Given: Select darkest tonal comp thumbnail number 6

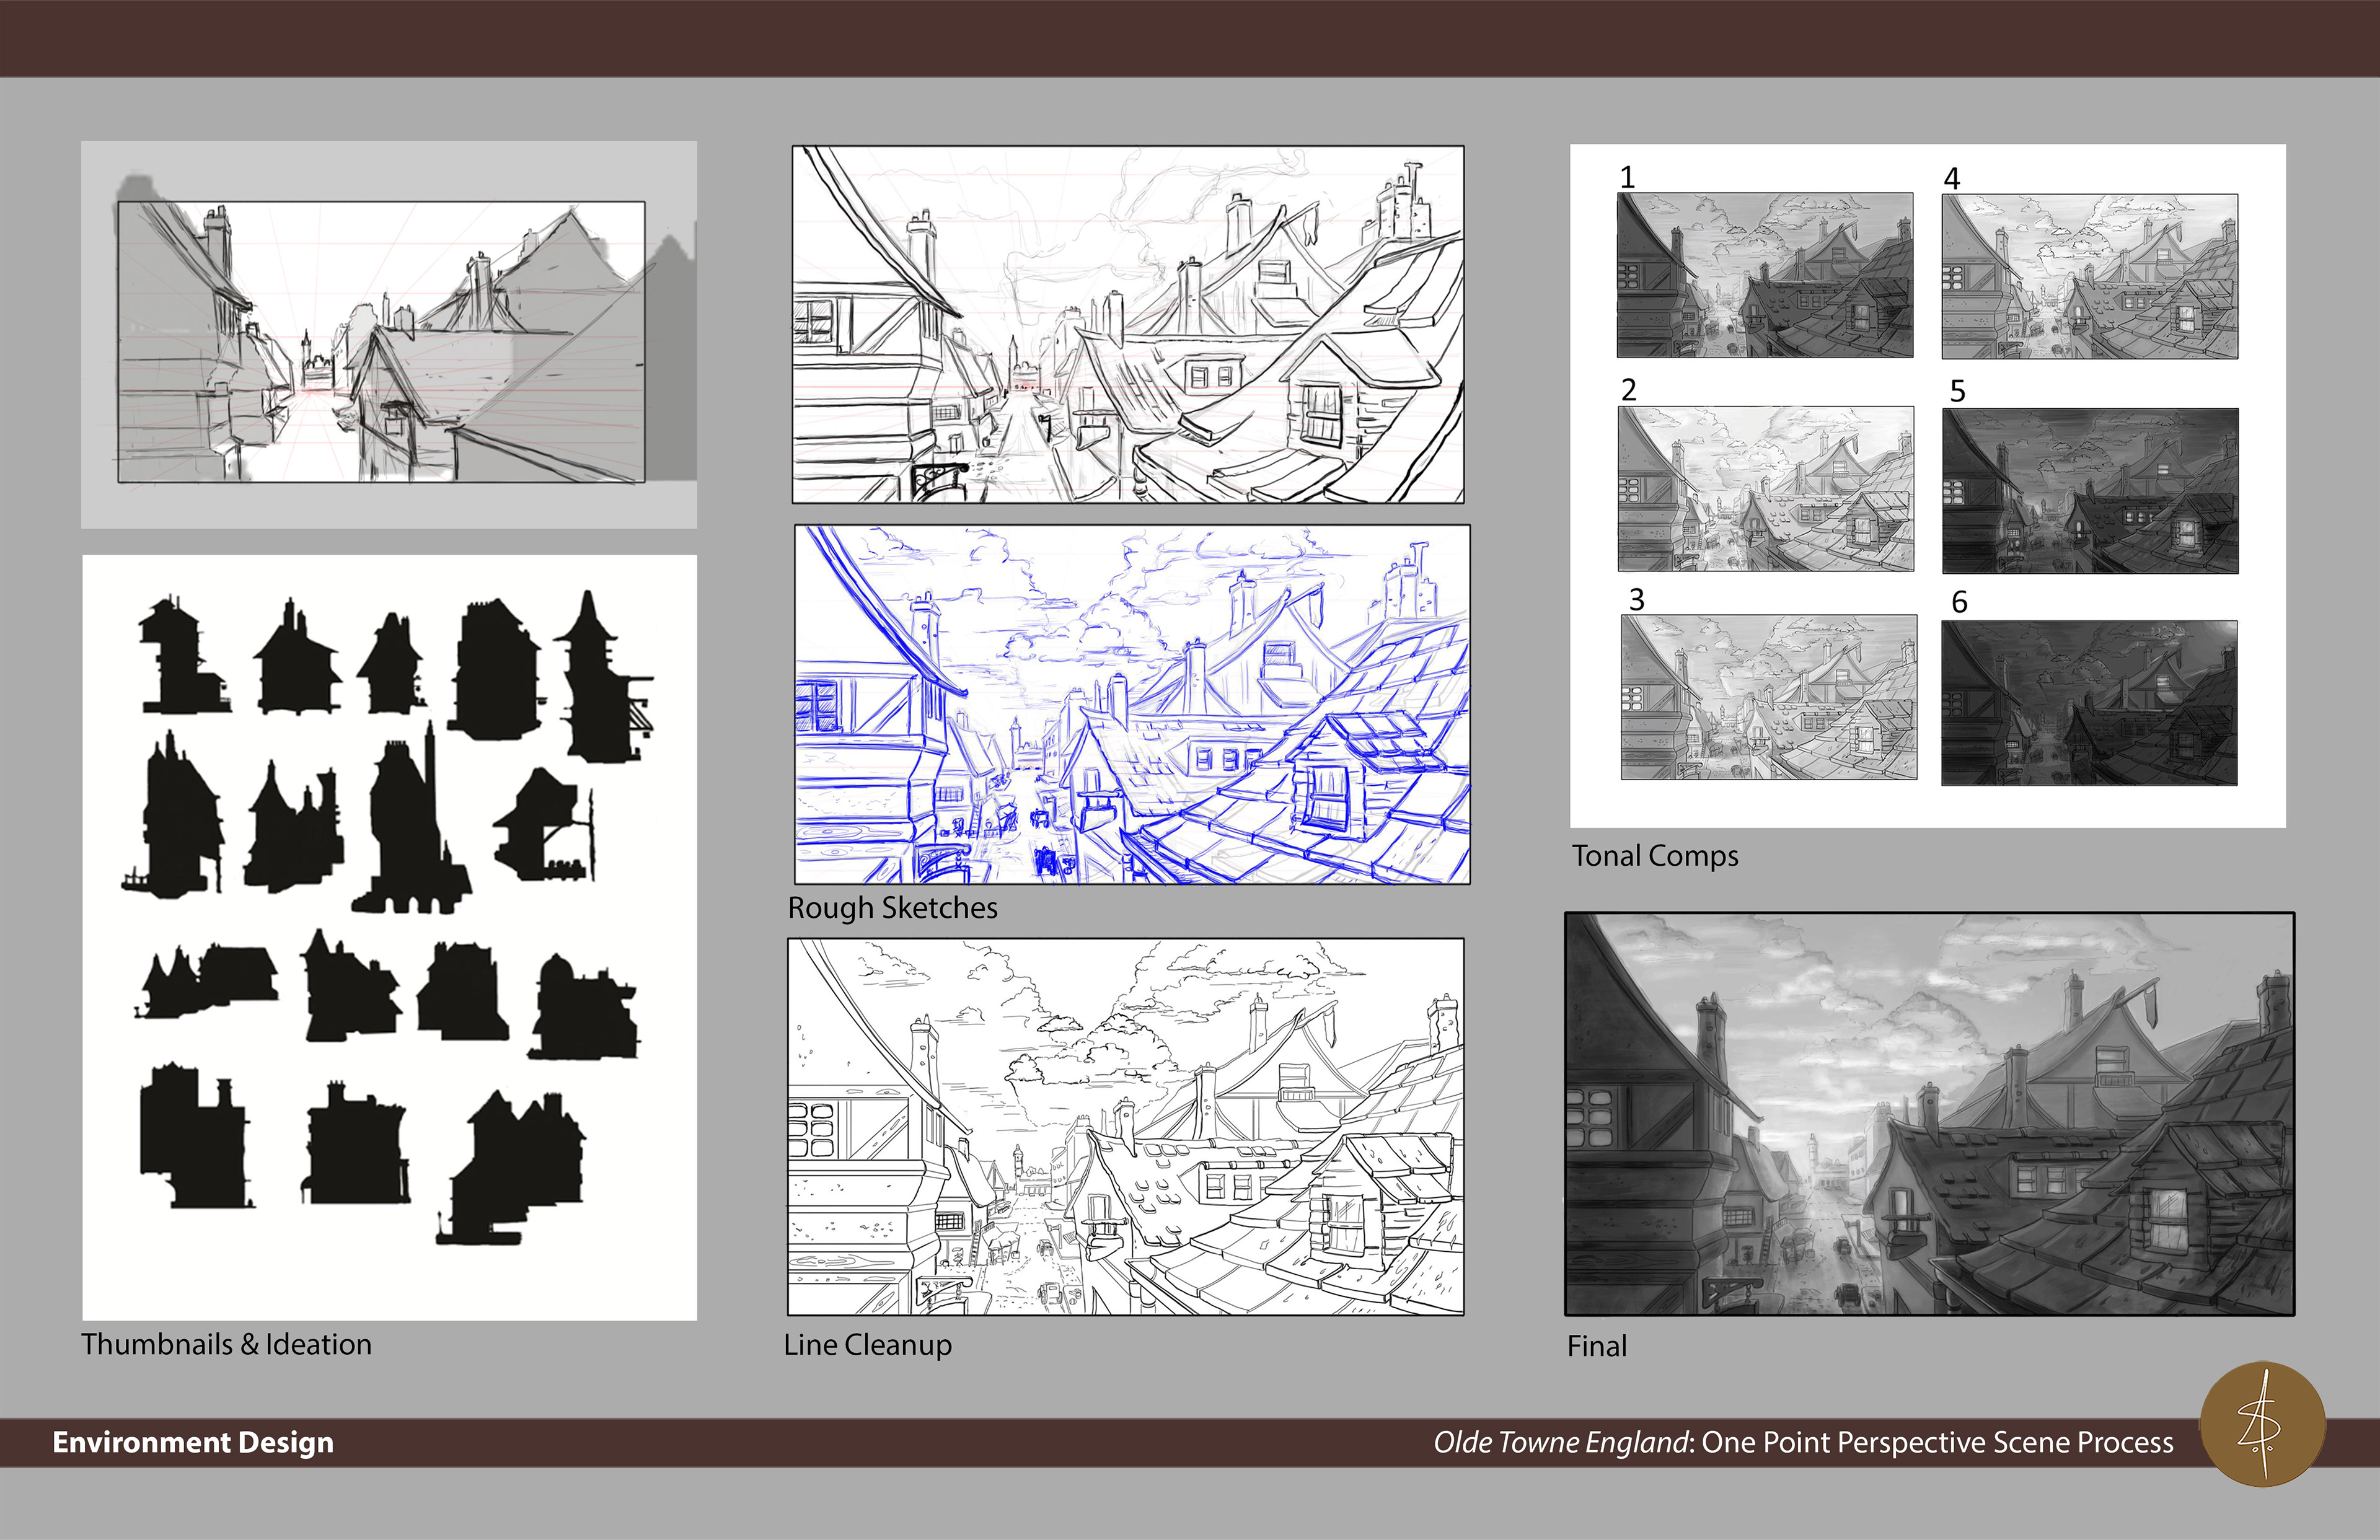Looking at the screenshot, I should [2089, 703].
